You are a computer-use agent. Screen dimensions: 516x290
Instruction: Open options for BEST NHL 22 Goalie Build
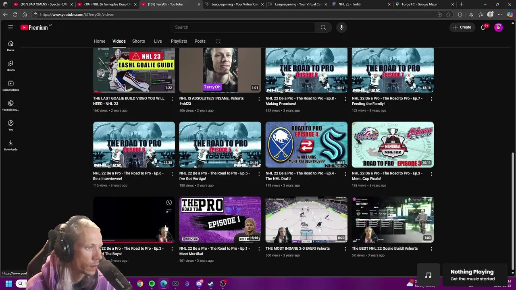coord(431,249)
